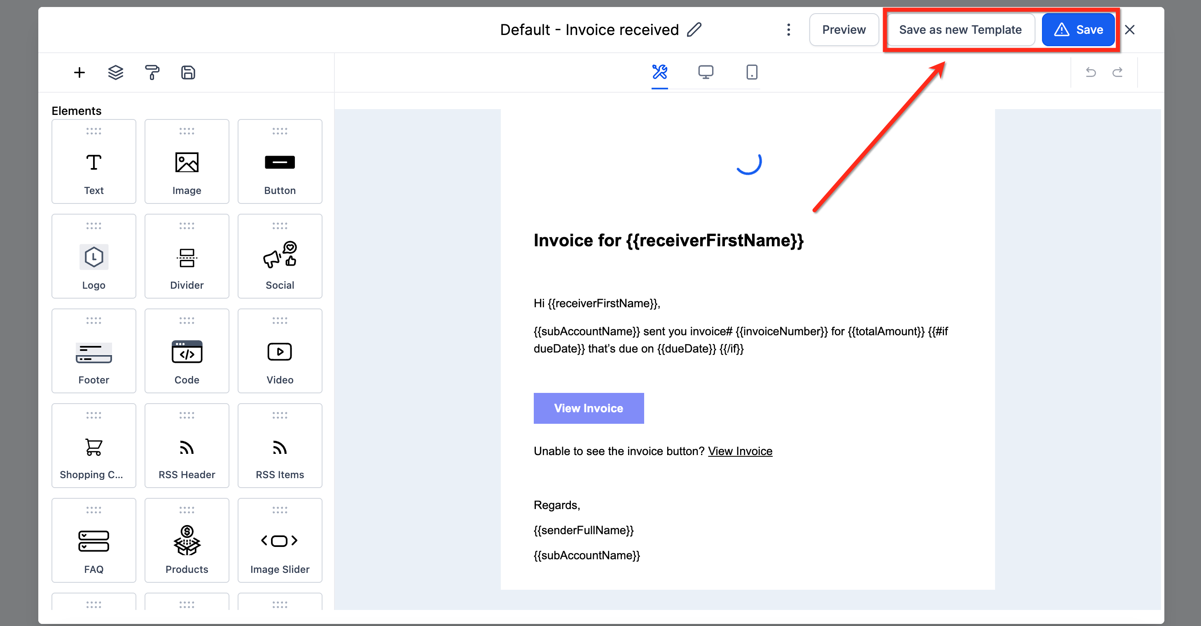This screenshot has width=1201, height=626.
Task: Click the pencil icon to rename template
Action: click(694, 29)
